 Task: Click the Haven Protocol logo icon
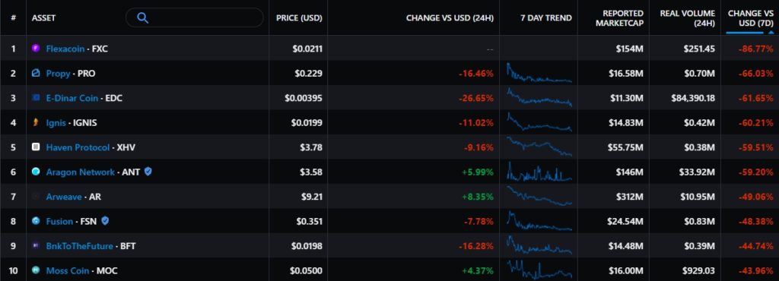[36, 147]
